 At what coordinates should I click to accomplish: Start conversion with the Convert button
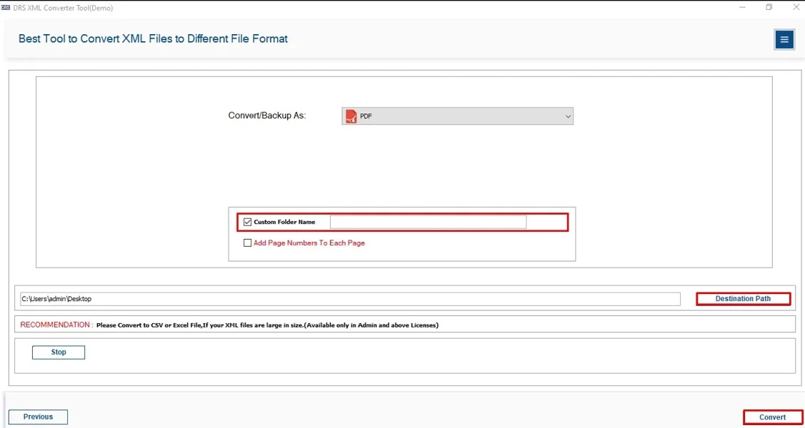(x=772, y=417)
